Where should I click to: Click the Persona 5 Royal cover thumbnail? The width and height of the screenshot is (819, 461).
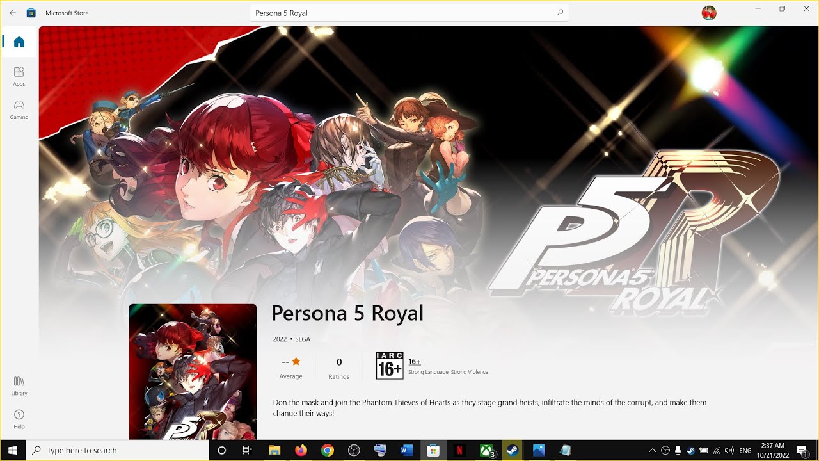[193, 371]
